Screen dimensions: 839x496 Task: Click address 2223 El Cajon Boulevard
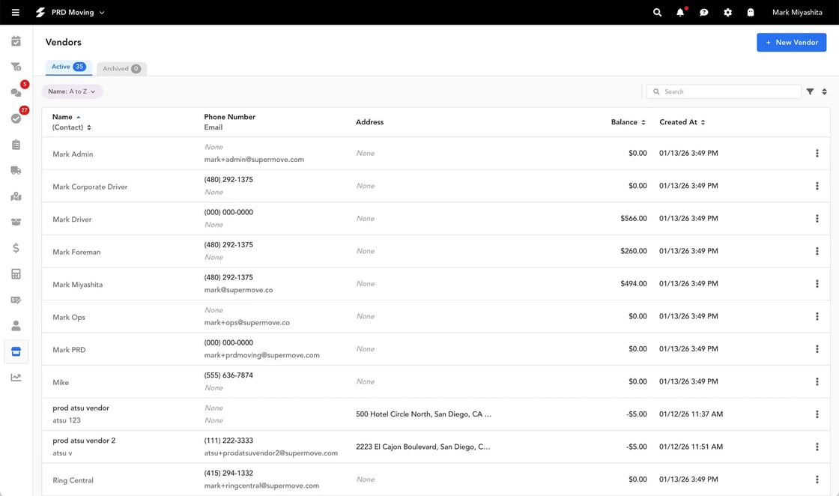pos(422,447)
